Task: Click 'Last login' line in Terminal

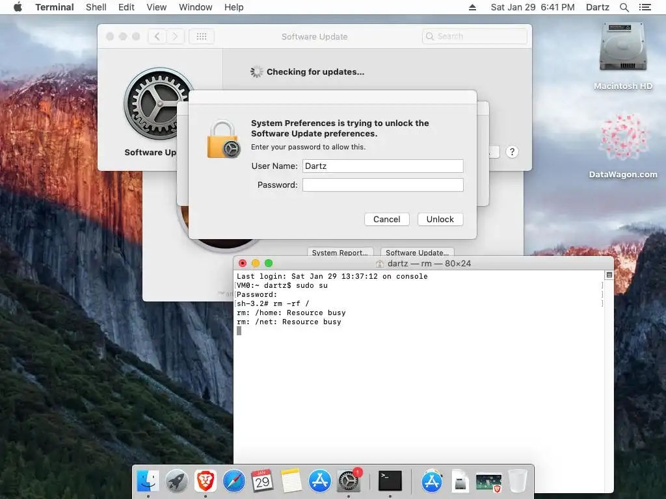Action: pyautogui.click(x=332, y=276)
